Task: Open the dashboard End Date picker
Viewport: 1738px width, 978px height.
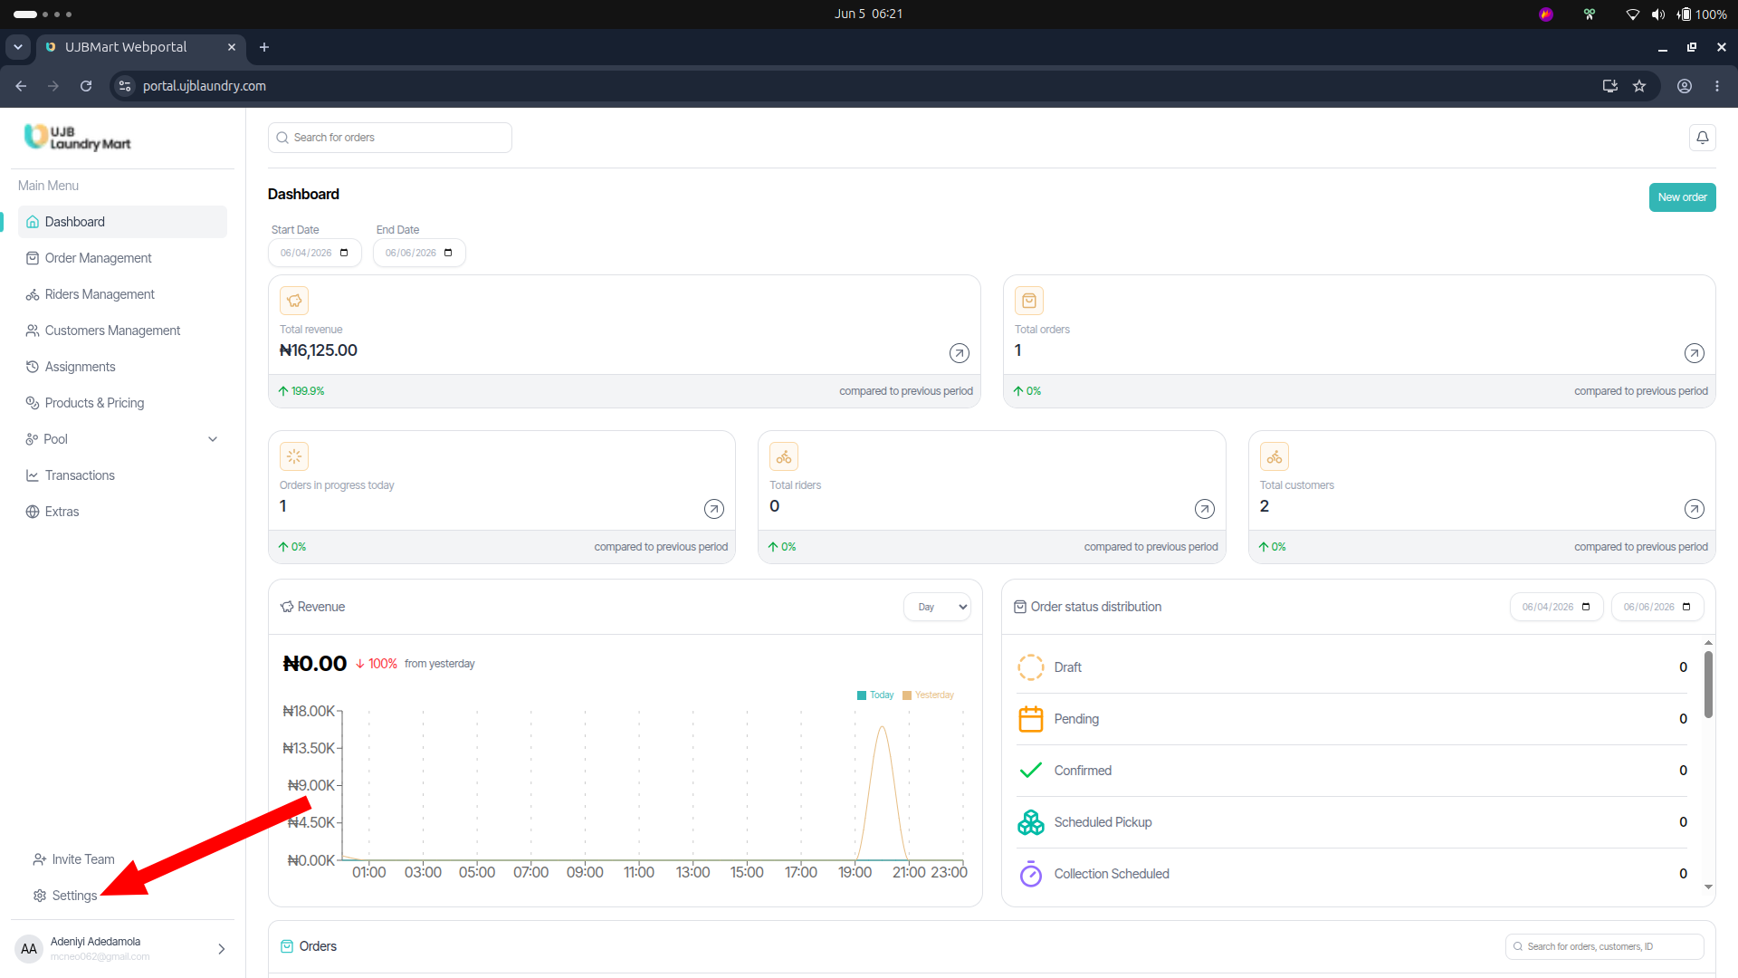Action: tap(419, 253)
